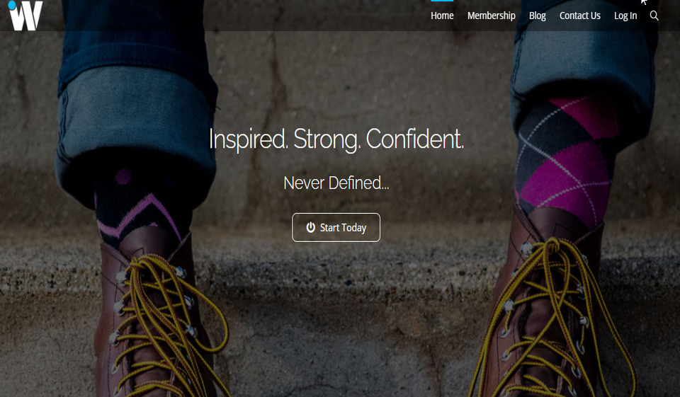Open the Membership page link
This screenshot has width=680, height=397.
492,16
